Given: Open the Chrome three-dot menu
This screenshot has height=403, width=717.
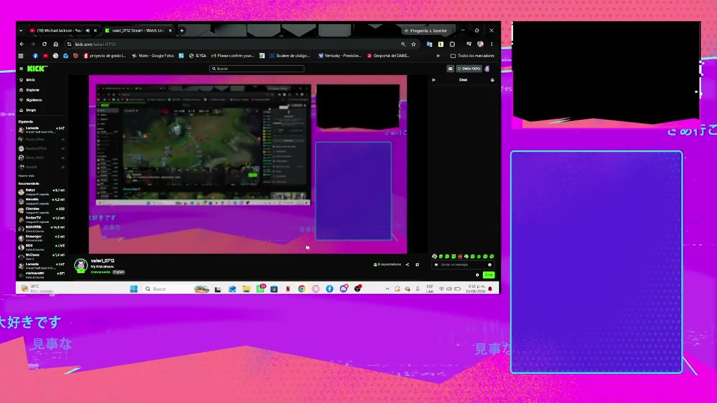Looking at the screenshot, I should coord(491,44).
